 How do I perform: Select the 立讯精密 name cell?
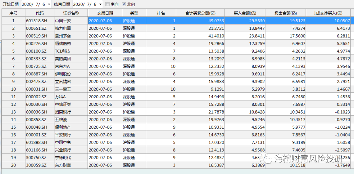click(71, 82)
